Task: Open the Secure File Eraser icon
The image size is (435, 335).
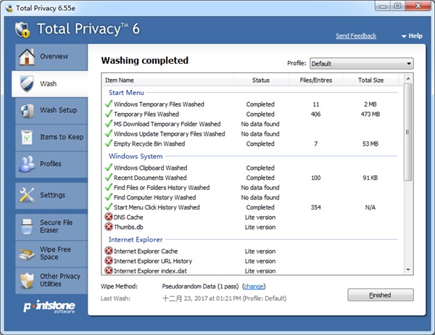Action: [27, 226]
